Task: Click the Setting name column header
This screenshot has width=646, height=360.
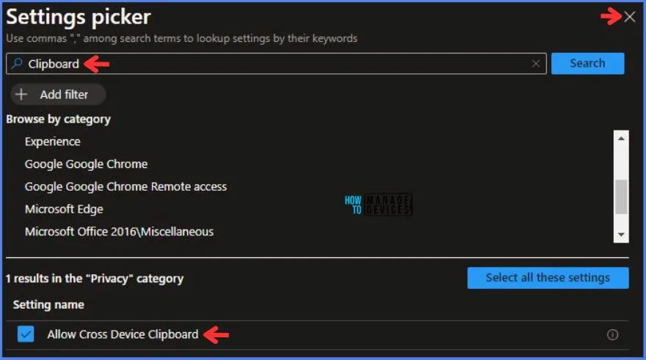Action: pos(48,304)
